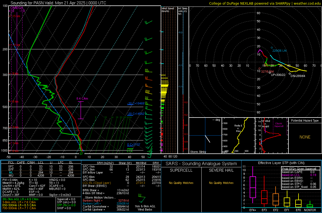This screenshot has height=213, width=322.
Task: Click the NONTOR axis label
Action: coord(310,210)
